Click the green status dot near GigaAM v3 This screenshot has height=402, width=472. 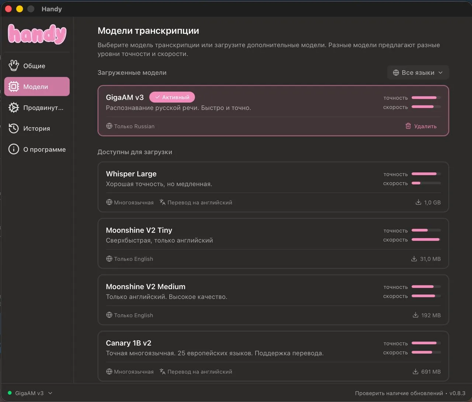10,393
